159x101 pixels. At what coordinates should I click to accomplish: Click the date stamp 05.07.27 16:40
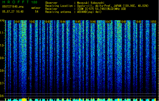pyautogui.click(x=13, y=12)
